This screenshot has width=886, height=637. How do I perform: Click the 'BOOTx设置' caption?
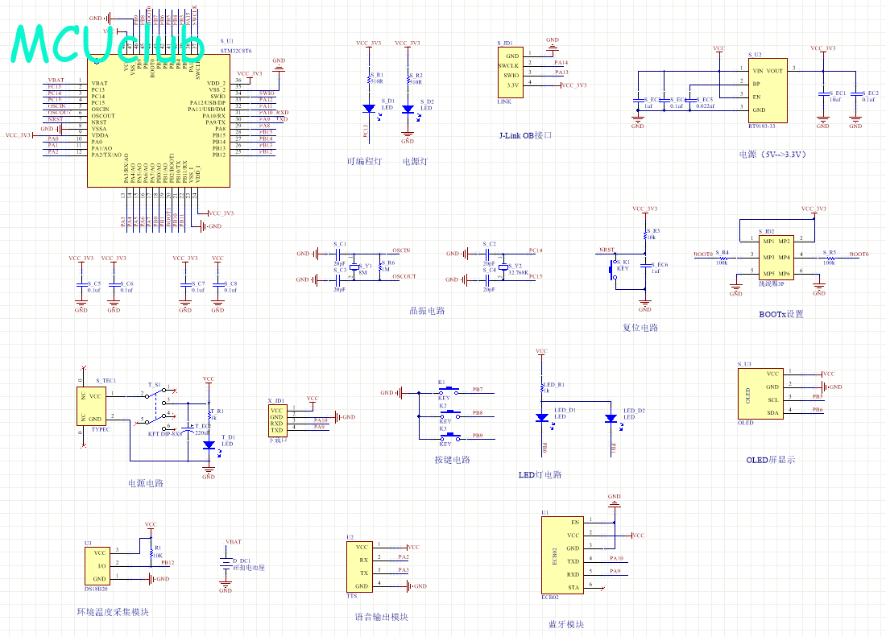tap(781, 314)
